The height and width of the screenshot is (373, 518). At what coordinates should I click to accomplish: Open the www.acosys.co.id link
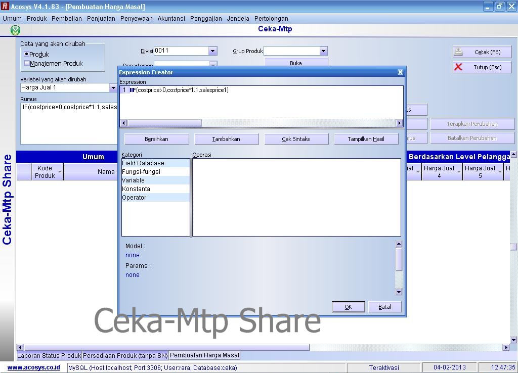click(34, 367)
